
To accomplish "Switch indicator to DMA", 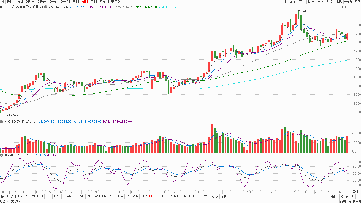I will pyautogui.click(x=40, y=196).
